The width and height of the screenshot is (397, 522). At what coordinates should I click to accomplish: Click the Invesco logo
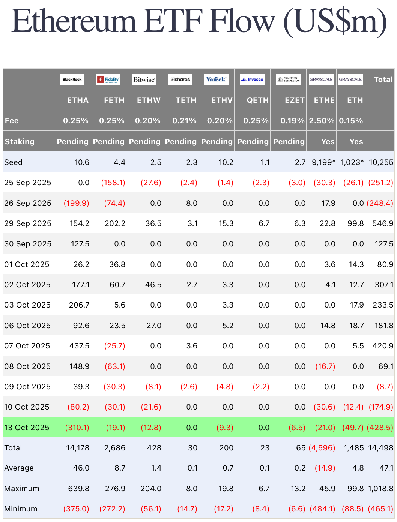[252, 79]
